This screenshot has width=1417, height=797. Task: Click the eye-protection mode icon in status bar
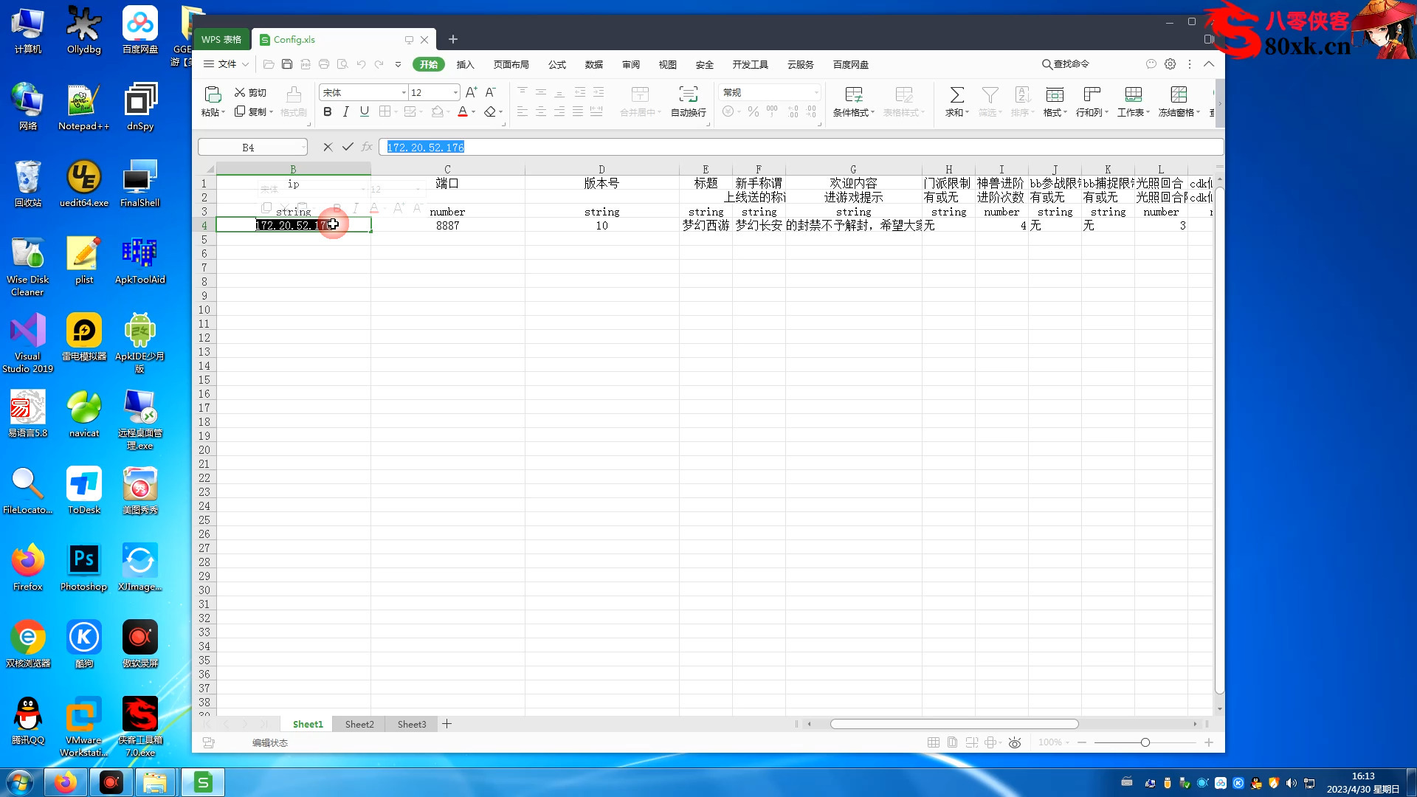(1015, 742)
